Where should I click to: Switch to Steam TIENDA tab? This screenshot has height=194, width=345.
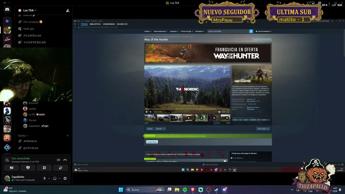[84, 24]
